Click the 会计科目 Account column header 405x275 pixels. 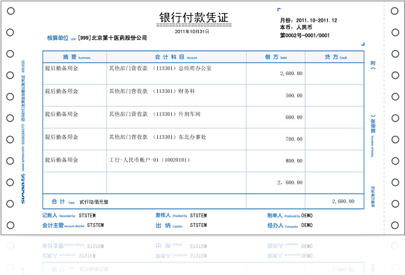click(176, 57)
